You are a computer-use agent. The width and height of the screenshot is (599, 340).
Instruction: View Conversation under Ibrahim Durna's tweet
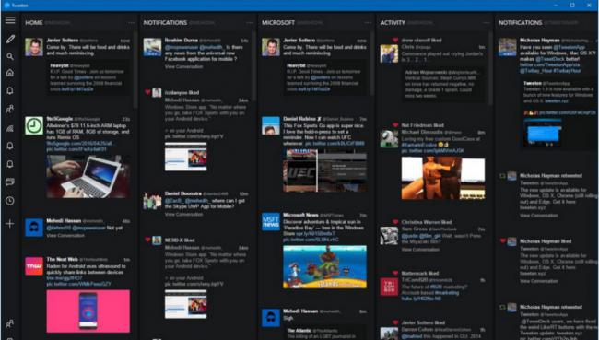click(183, 67)
